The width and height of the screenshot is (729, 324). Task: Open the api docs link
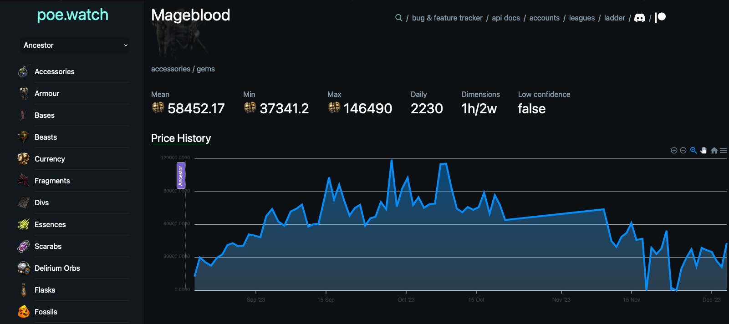505,18
